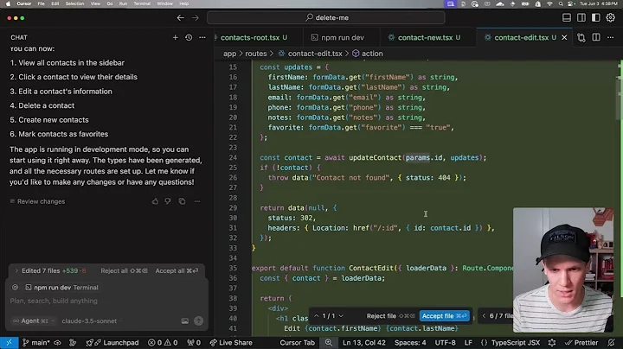Go to previous file in 6/7 navigator
This screenshot has width=623, height=349.
pyautogui.click(x=484, y=316)
